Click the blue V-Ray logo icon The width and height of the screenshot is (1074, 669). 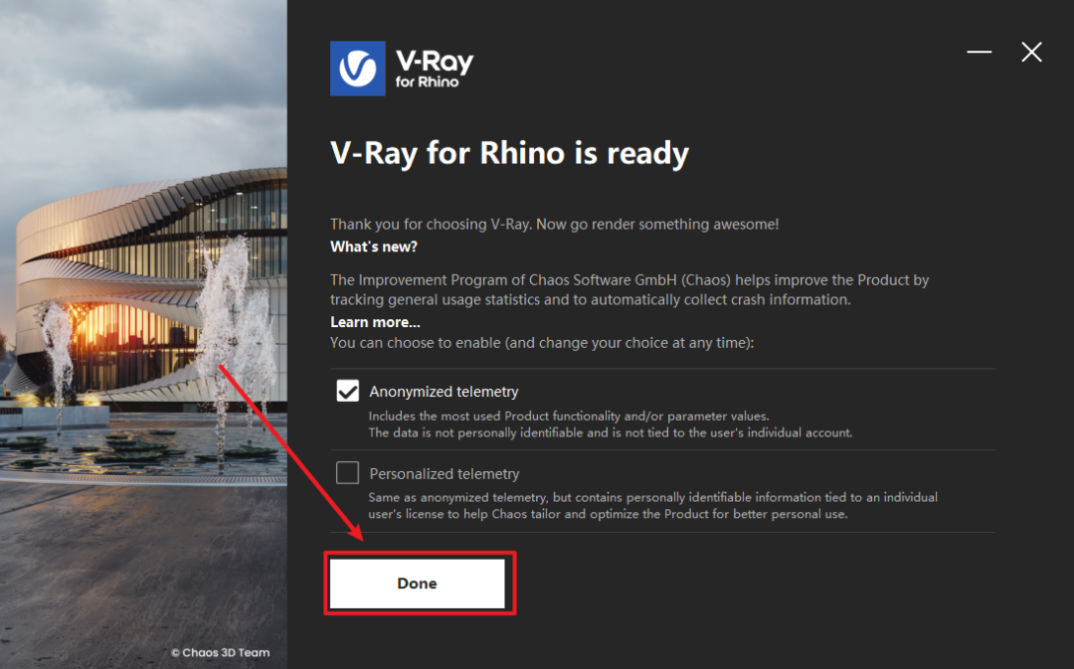pyautogui.click(x=358, y=69)
